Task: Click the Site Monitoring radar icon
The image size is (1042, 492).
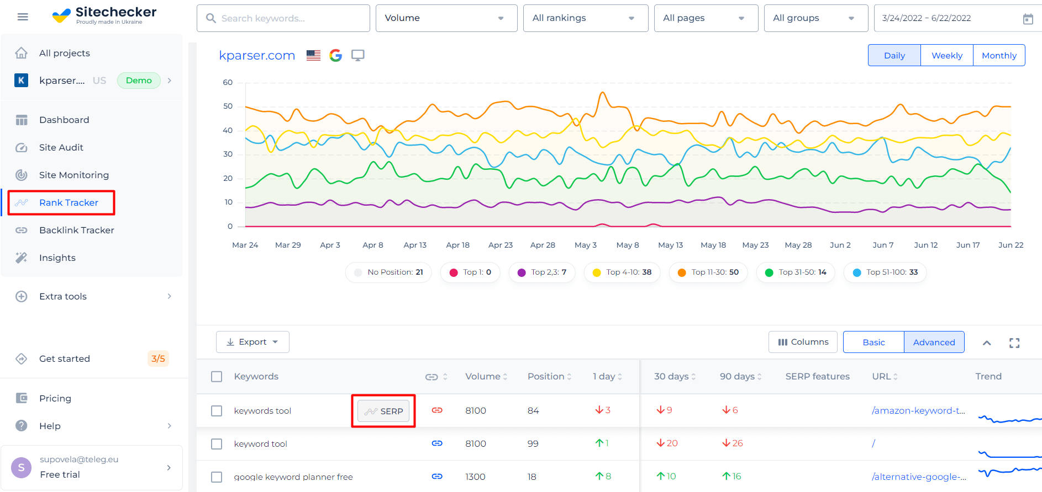Action: 22,175
